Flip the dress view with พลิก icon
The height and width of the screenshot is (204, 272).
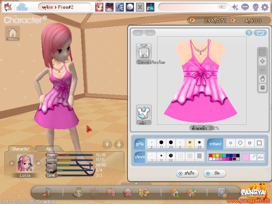(144, 113)
